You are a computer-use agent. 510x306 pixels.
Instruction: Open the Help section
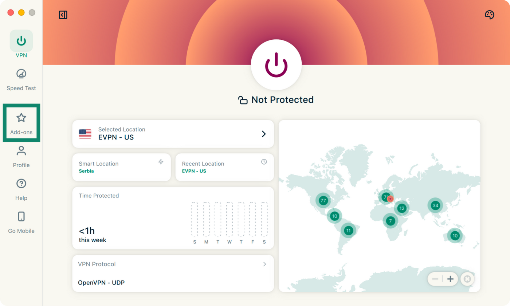21,190
